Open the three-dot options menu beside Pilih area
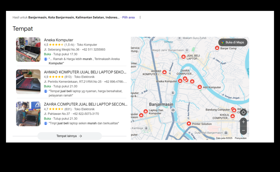The image size is (280, 172). (140, 17)
